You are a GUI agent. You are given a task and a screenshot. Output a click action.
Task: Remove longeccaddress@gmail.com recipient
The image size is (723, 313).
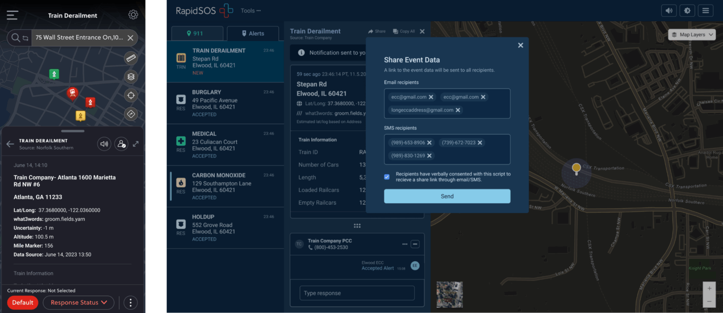(458, 110)
